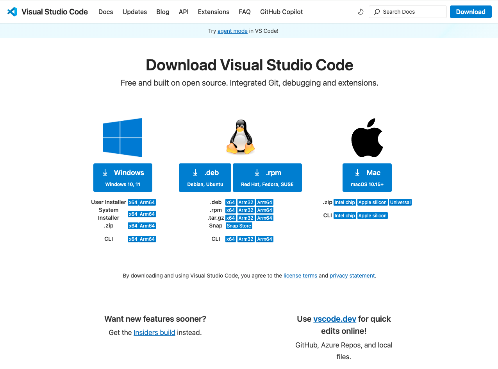Image resolution: width=498 pixels, height=369 pixels.
Task: Select Universal for Mac .zip
Action: (x=400, y=202)
